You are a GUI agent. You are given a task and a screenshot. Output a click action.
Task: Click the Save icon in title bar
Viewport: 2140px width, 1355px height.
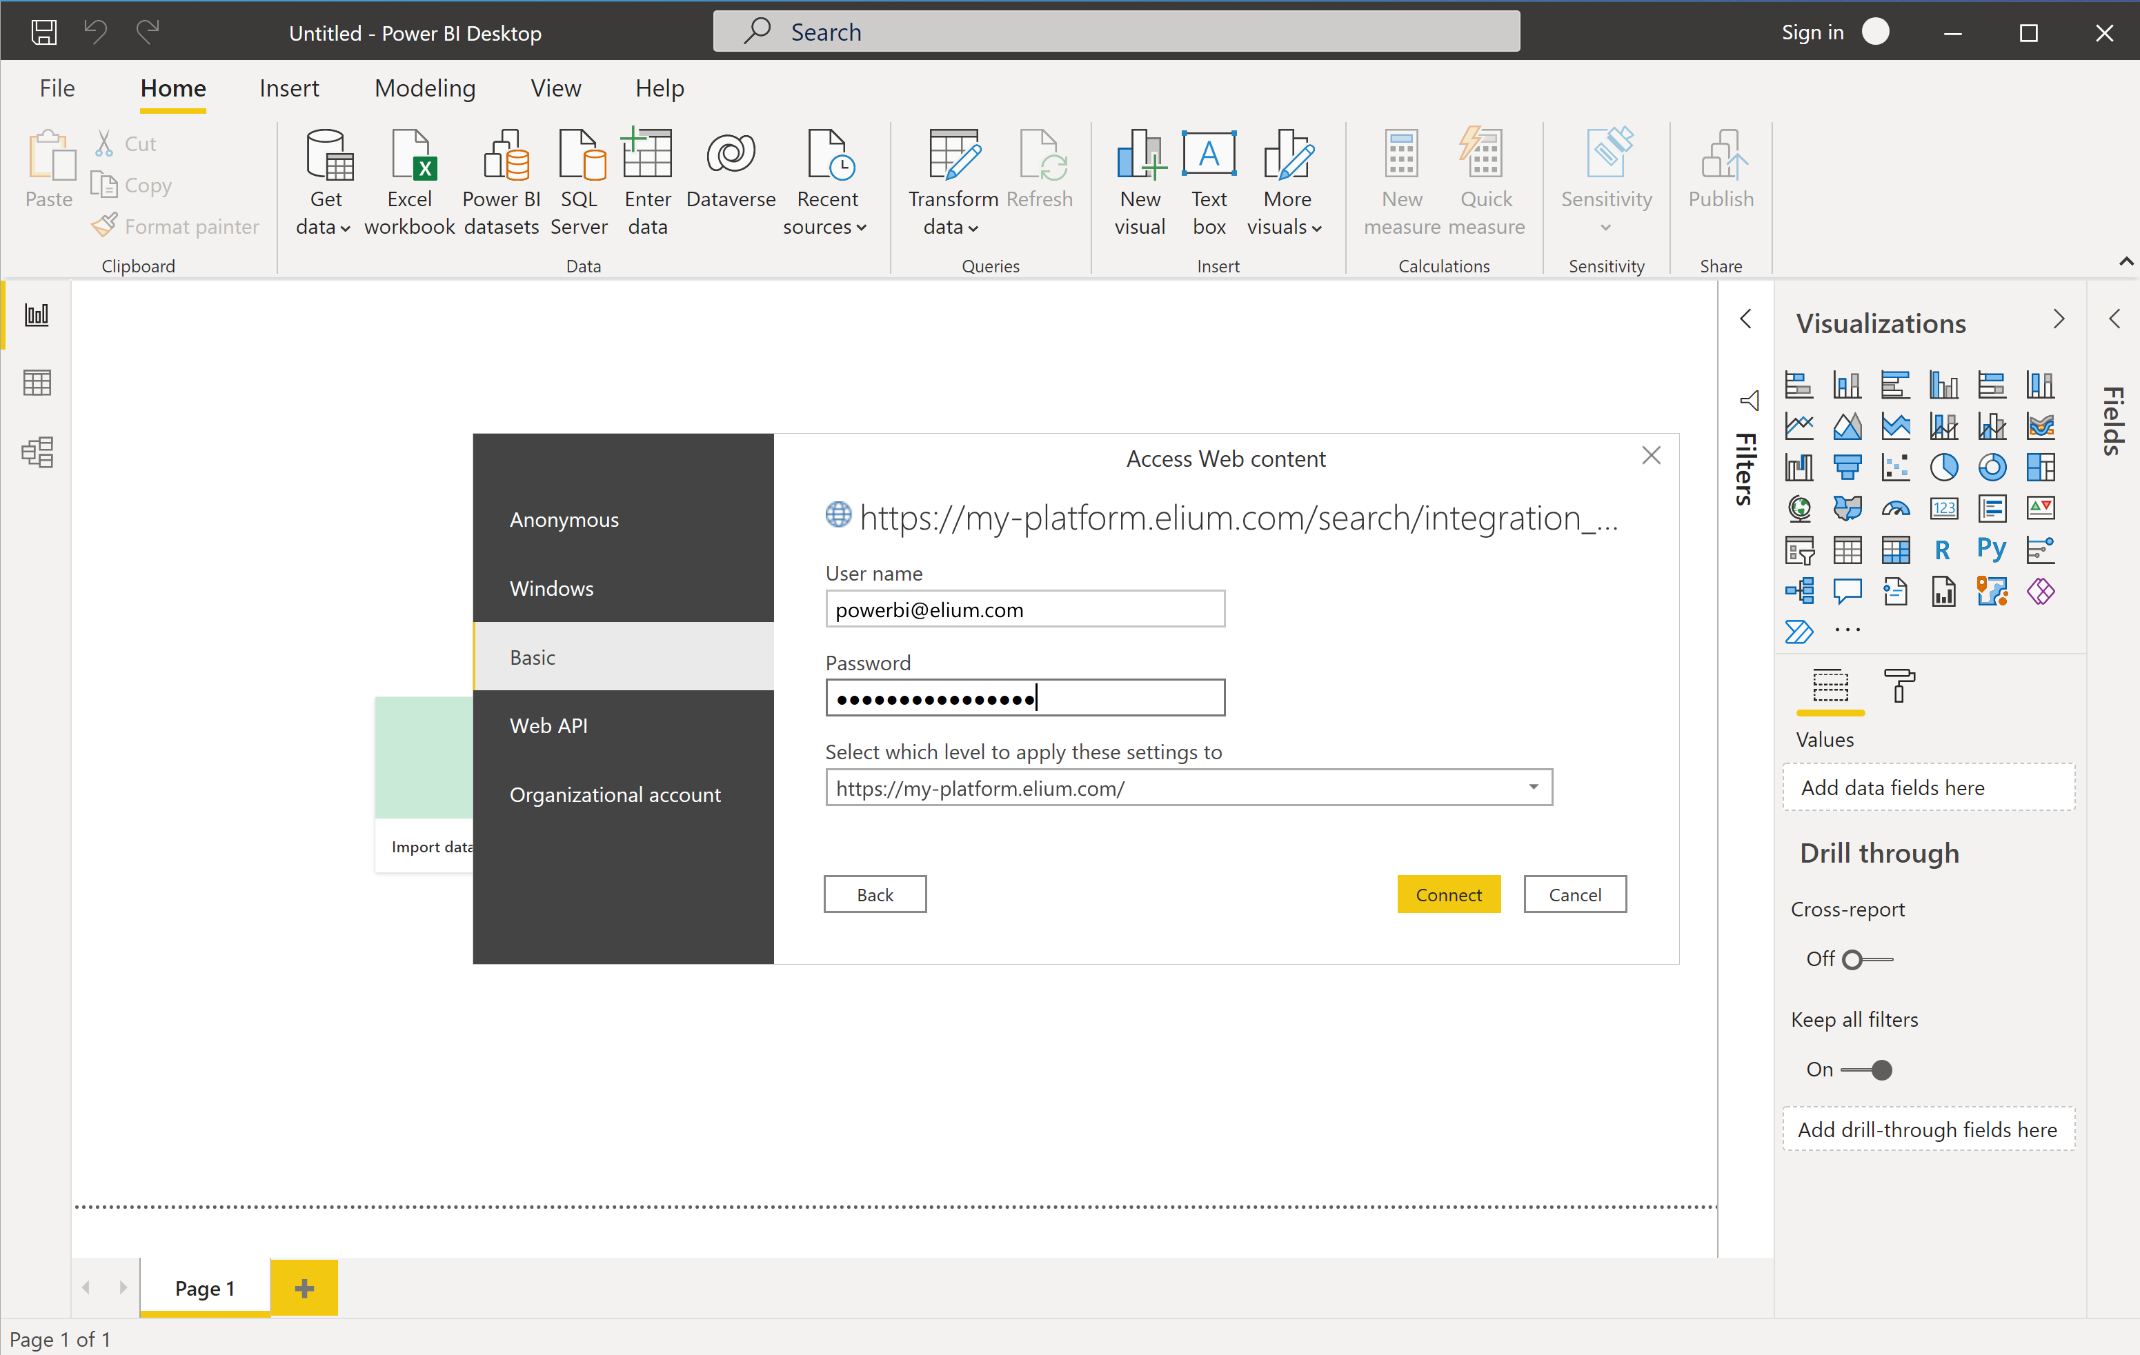click(43, 33)
